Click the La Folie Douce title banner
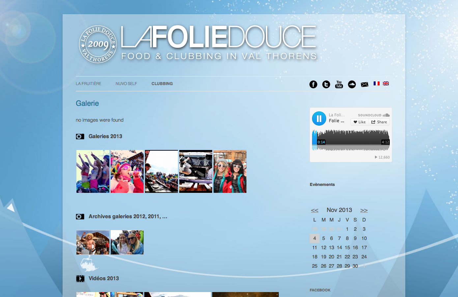The width and height of the screenshot is (458, 297). (x=219, y=43)
